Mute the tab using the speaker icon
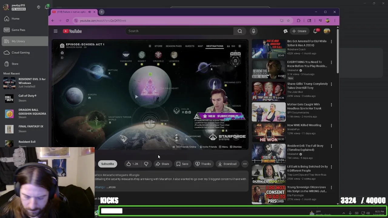 point(89,12)
